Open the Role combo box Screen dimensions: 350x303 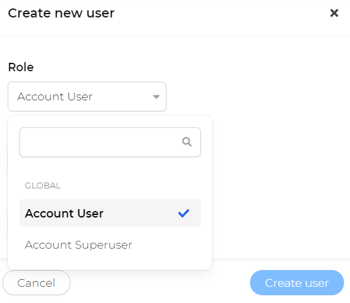[x=87, y=96]
